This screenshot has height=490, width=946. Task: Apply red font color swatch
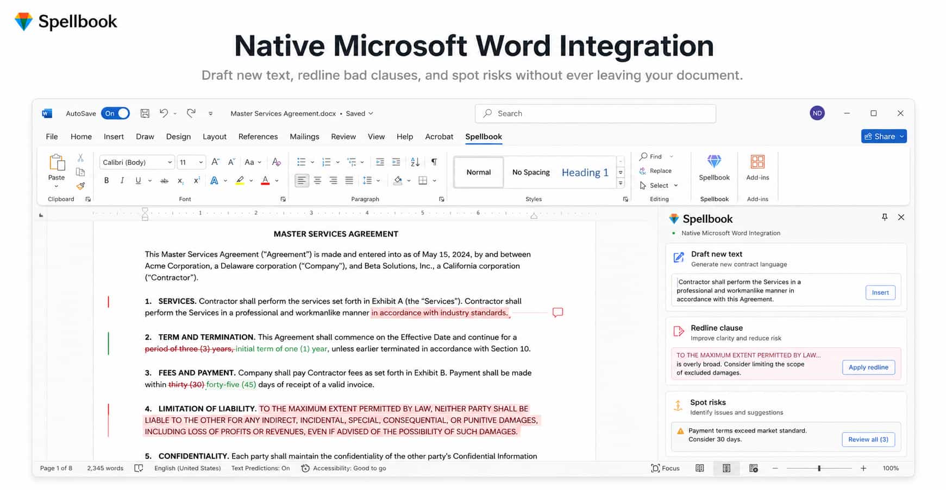pyautogui.click(x=265, y=181)
